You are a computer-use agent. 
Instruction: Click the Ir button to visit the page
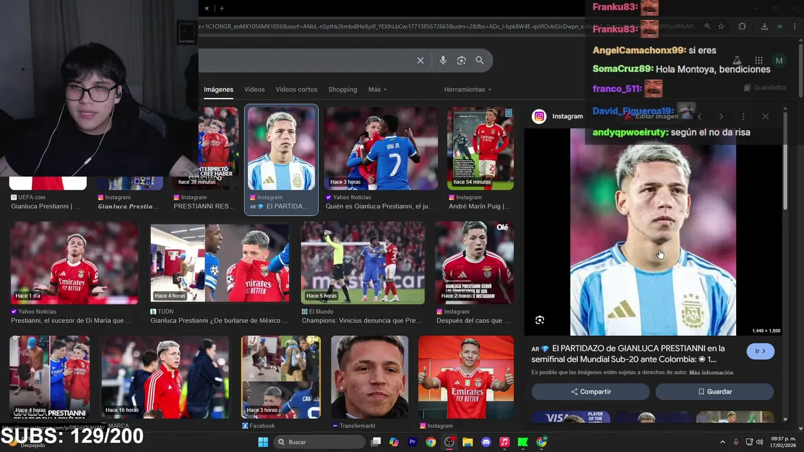coord(761,351)
